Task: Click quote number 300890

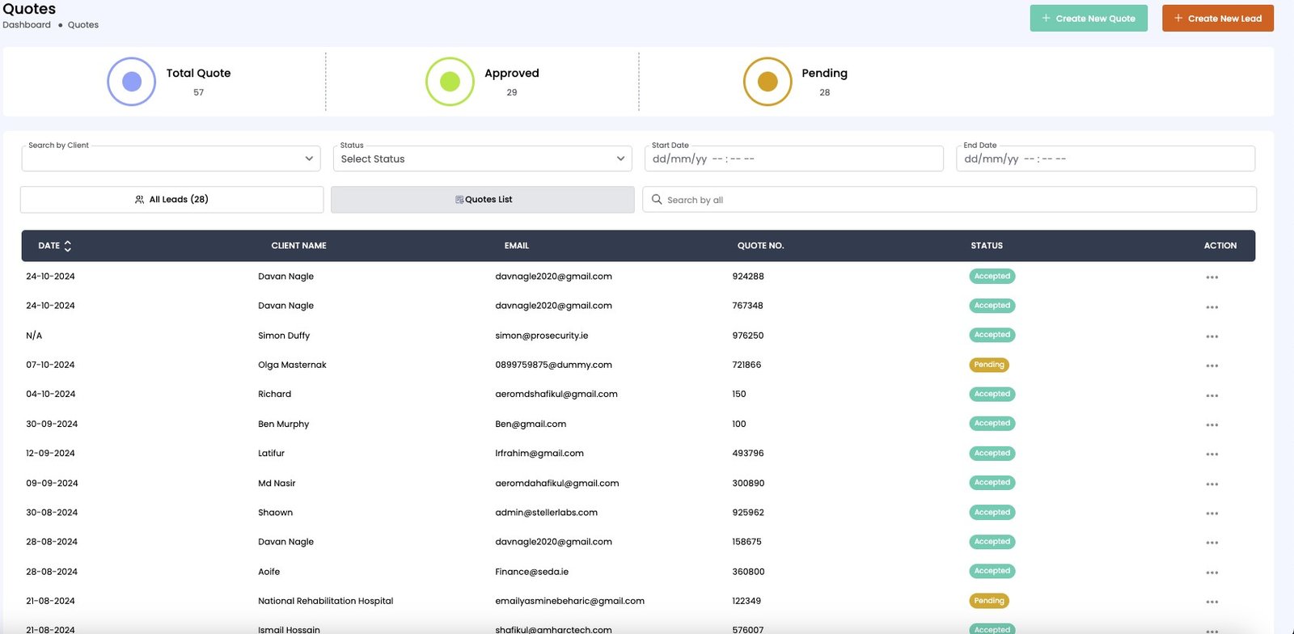Action: pyautogui.click(x=748, y=484)
